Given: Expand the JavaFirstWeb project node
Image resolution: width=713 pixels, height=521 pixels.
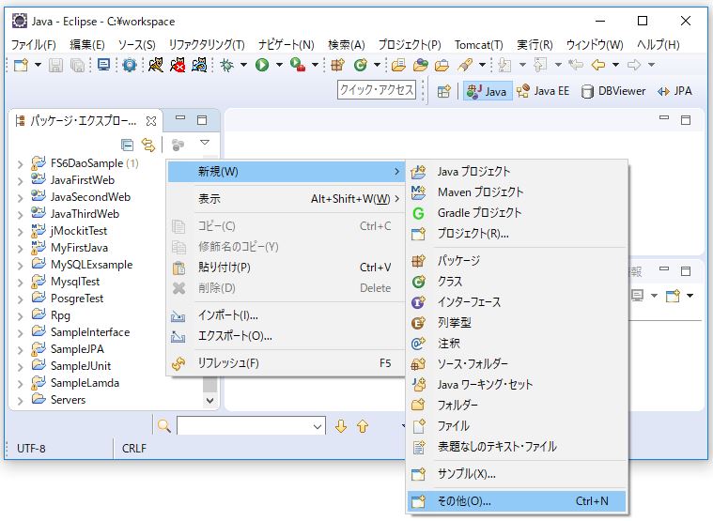Looking at the screenshot, I should [x=20, y=181].
